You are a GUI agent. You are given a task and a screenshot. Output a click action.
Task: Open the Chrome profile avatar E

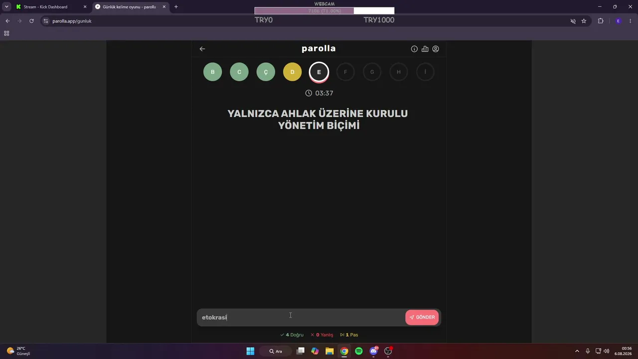(x=618, y=21)
